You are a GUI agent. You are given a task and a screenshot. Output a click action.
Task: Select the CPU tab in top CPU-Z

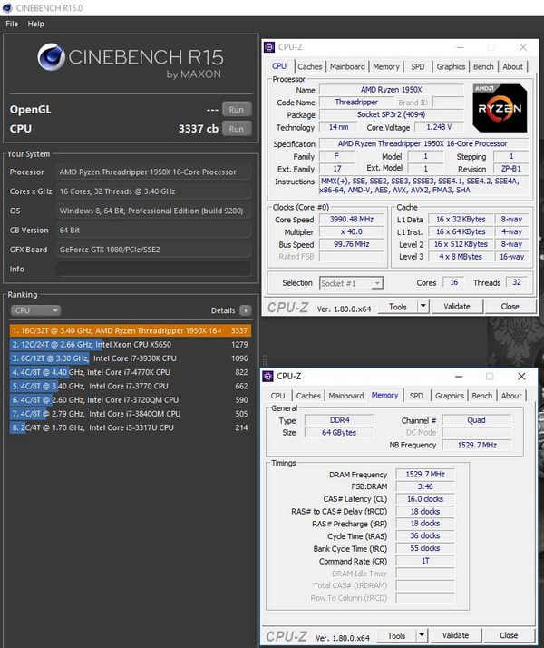(x=279, y=66)
